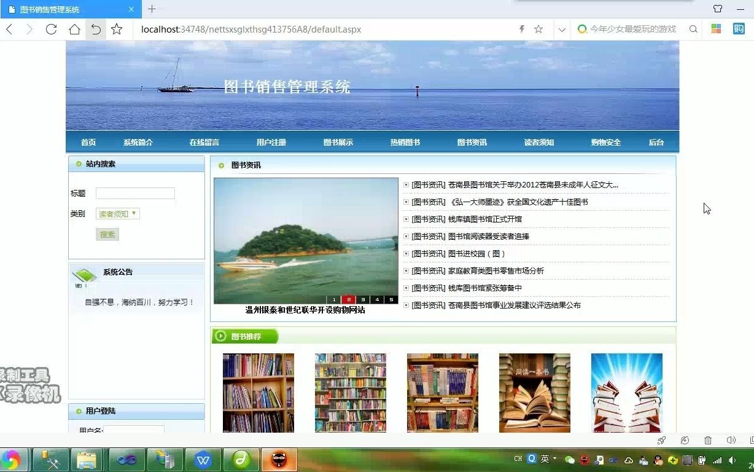This screenshot has height=472, width=754.
Task: Click the green arrow icon beside 站内搜索
Action: tap(79, 164)
